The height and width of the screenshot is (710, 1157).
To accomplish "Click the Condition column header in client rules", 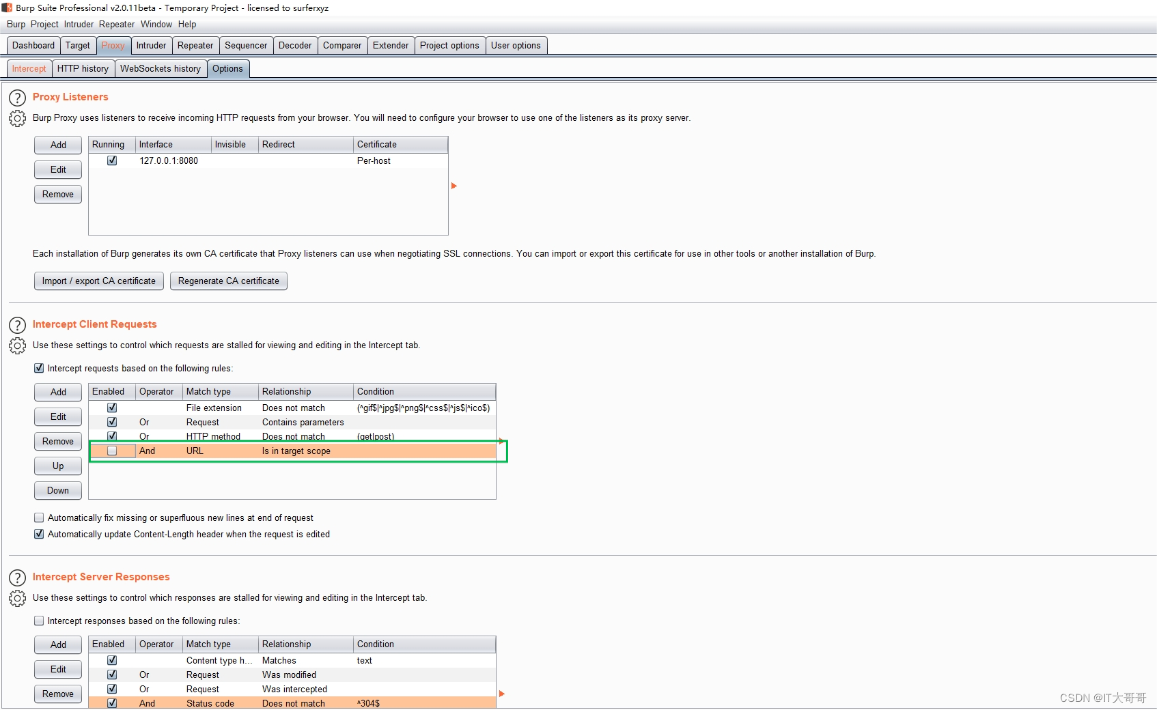I will [424, 391].
